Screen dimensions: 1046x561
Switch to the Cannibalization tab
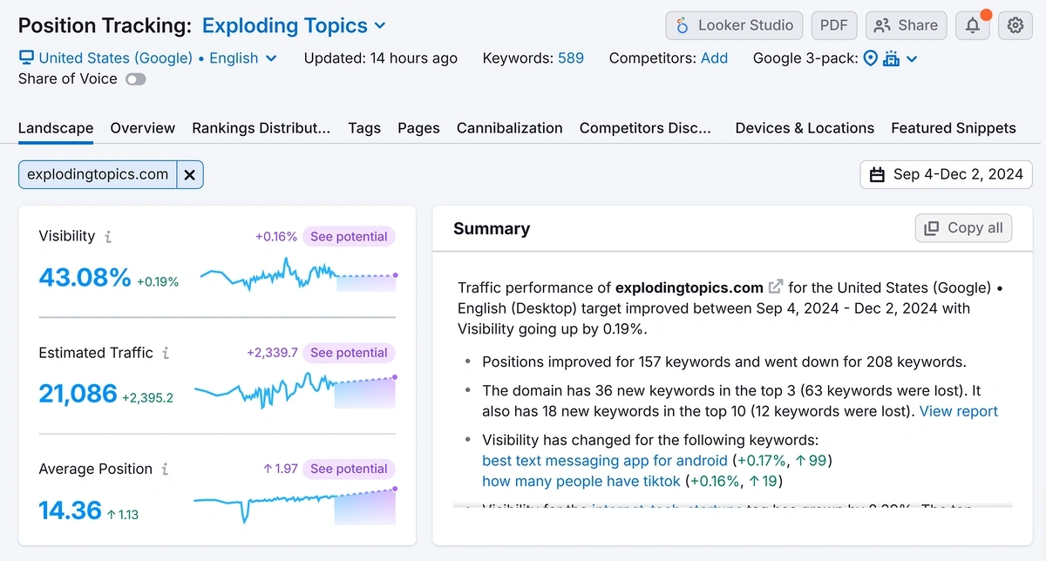click(x=509, y=128)
